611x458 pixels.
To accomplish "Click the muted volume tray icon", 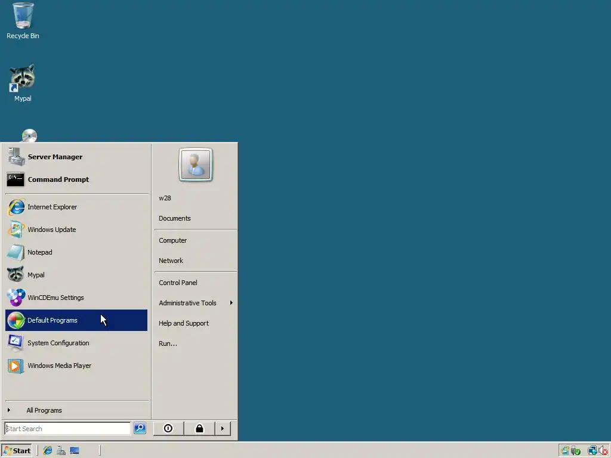I will point(604,451).
